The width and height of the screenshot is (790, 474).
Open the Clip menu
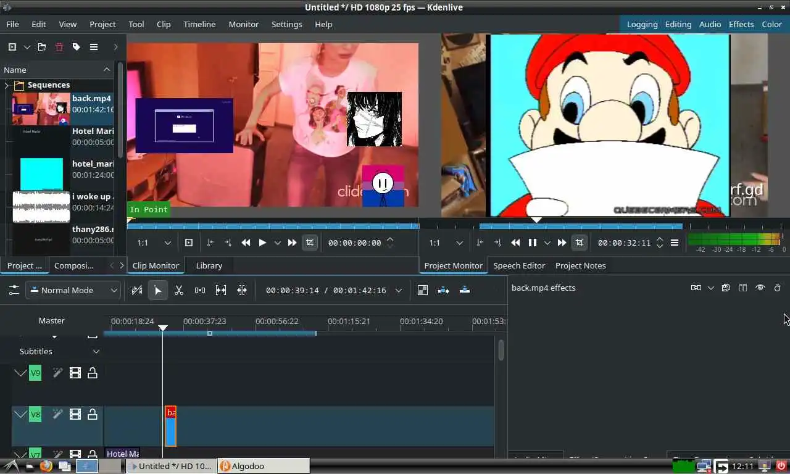point(164,24)
